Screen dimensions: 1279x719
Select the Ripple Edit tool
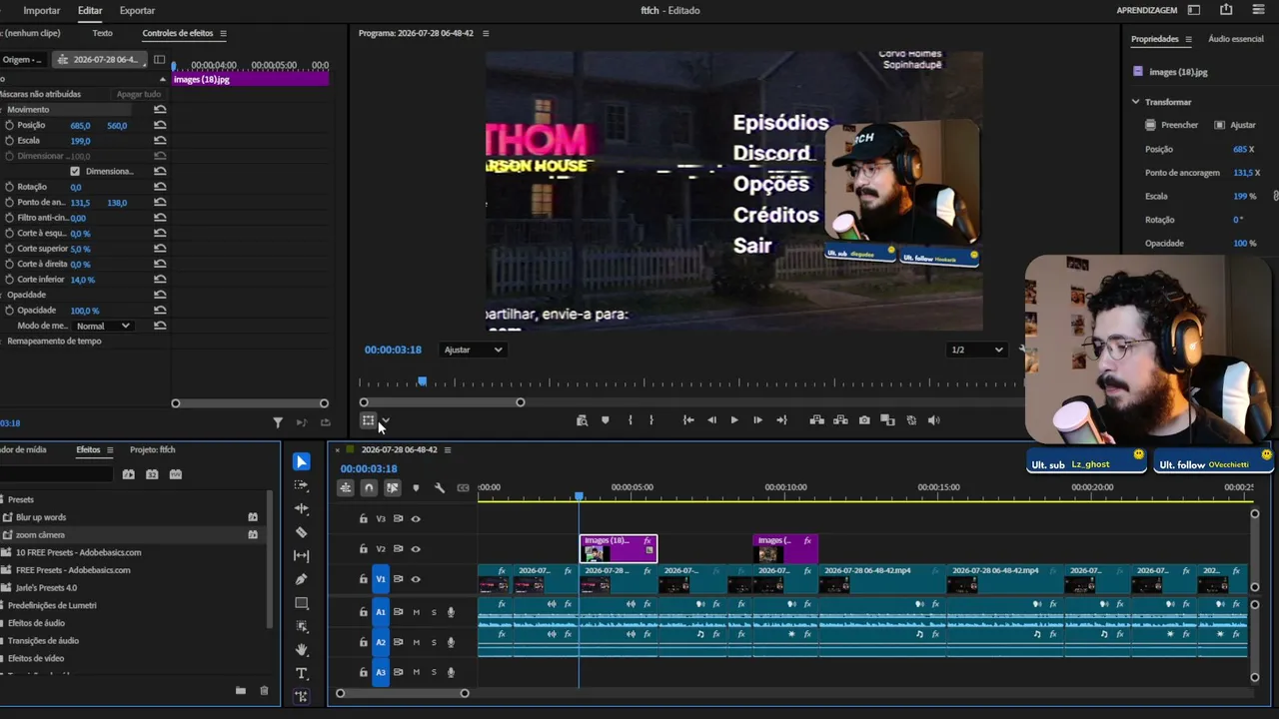pyautogui.click(x=302, y=509)
